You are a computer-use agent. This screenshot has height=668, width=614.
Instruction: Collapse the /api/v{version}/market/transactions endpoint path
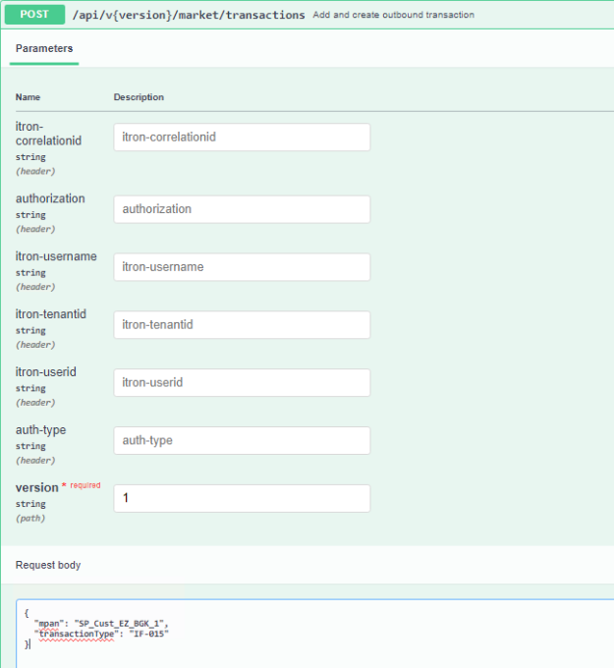coord(189,15)
